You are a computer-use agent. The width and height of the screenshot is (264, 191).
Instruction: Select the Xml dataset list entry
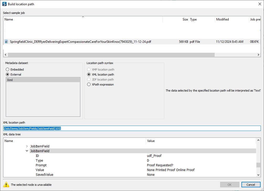[43, 80]
